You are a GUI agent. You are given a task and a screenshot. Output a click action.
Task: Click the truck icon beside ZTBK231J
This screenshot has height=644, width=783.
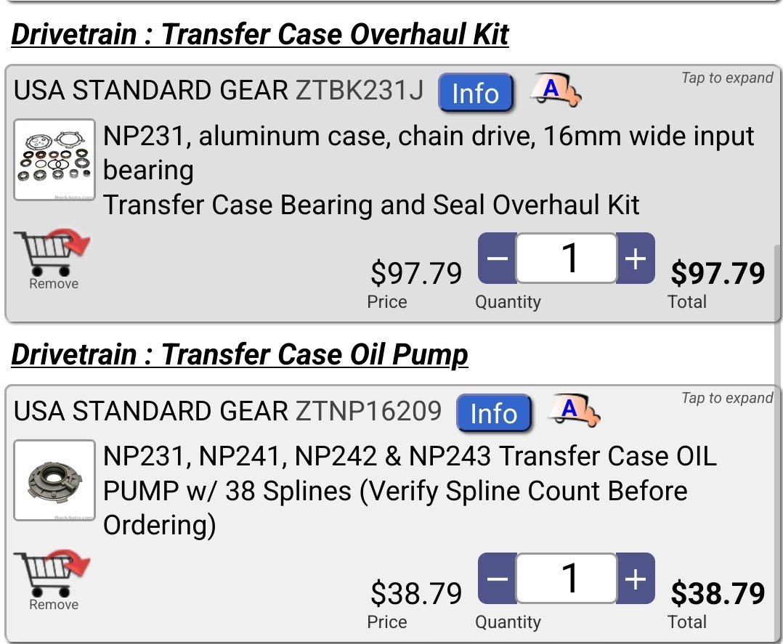click(555, 91)
